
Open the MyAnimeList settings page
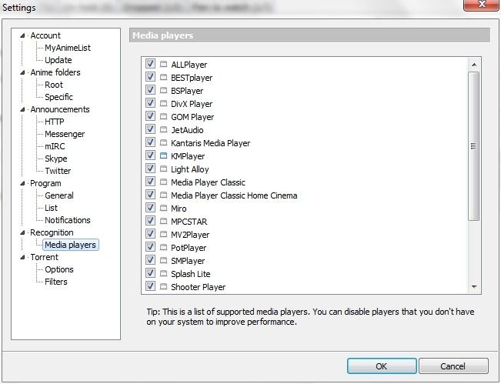pos(68,48)
